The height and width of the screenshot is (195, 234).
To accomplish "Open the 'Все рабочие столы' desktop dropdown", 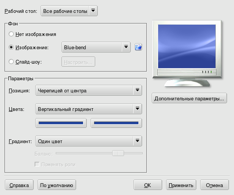I will click(69, 11).
